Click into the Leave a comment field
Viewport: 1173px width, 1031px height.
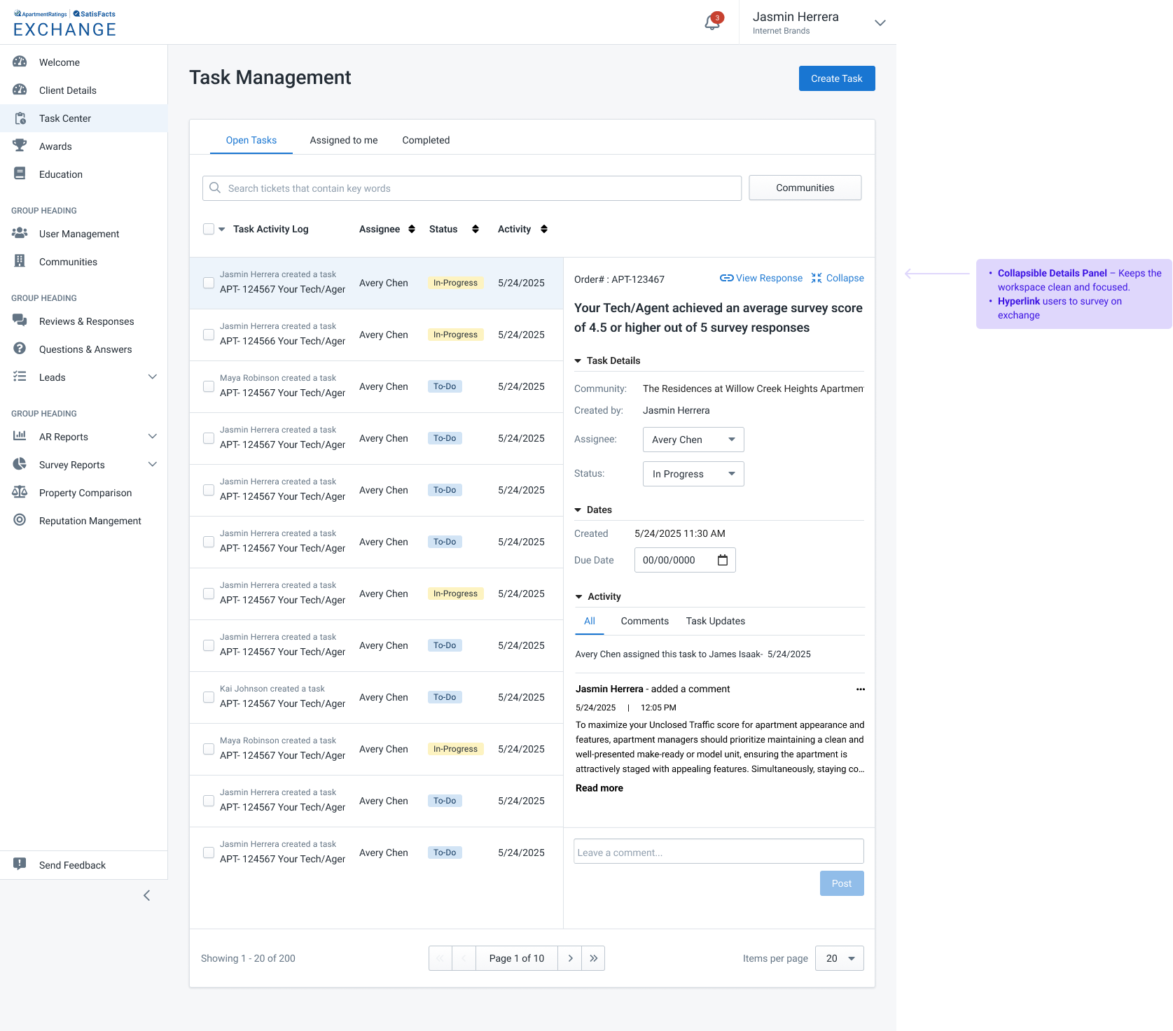click(x=718, y=852)
